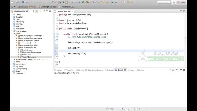
Task: Click the 14 : 9 cursor position
Action: pos(138,109)
